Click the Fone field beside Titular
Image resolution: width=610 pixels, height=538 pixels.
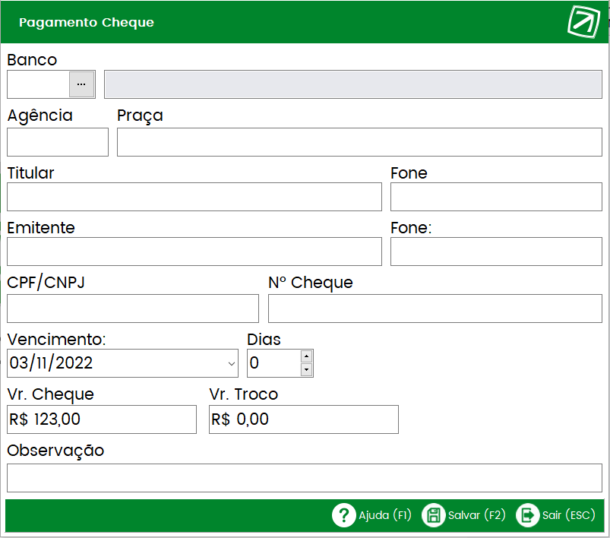click(x=496, y=197)
